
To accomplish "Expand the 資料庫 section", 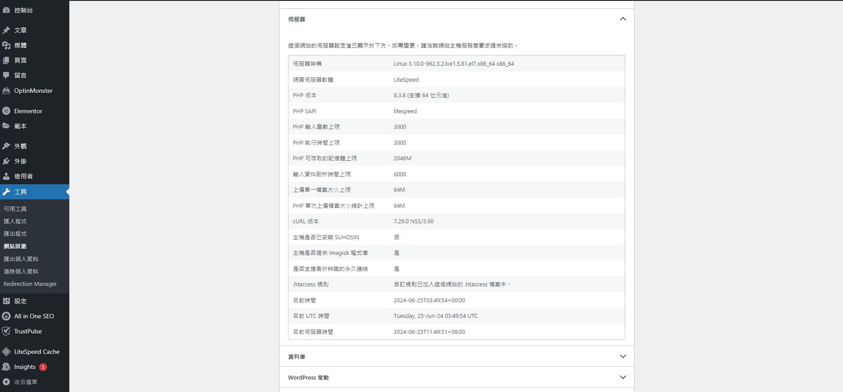I will coord(623,356).
